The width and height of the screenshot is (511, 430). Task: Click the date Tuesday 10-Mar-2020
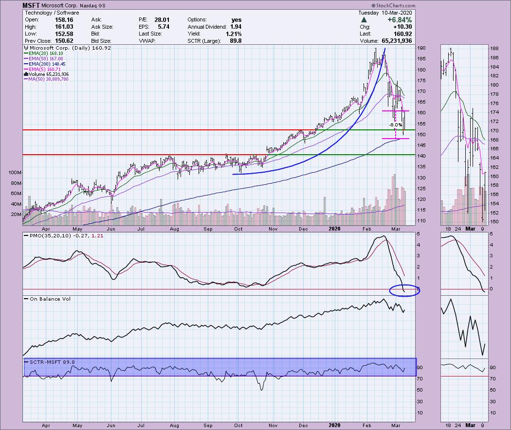coord(385,13)
